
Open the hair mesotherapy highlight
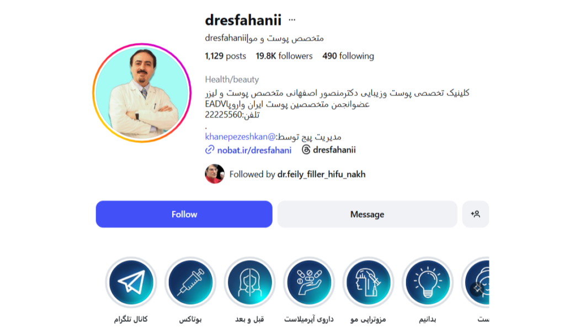[x=368, y=282]
